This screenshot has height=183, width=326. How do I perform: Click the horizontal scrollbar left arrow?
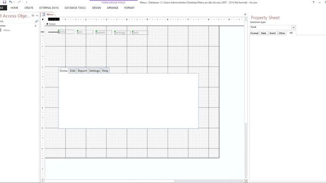(x=43, y=181)
